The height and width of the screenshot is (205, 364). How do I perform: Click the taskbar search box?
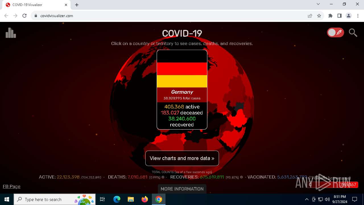(55, 199)
